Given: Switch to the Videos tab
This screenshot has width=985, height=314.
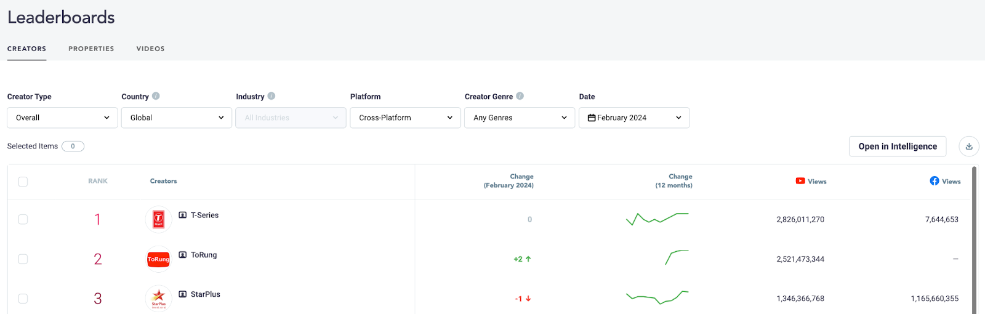Looking at the screenshot, I should coord(150,49).
